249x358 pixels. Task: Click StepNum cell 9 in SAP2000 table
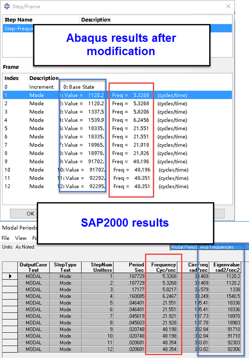pos(97,329)
